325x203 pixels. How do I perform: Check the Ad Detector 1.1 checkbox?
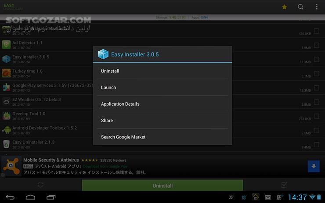(x=316, y=45)
